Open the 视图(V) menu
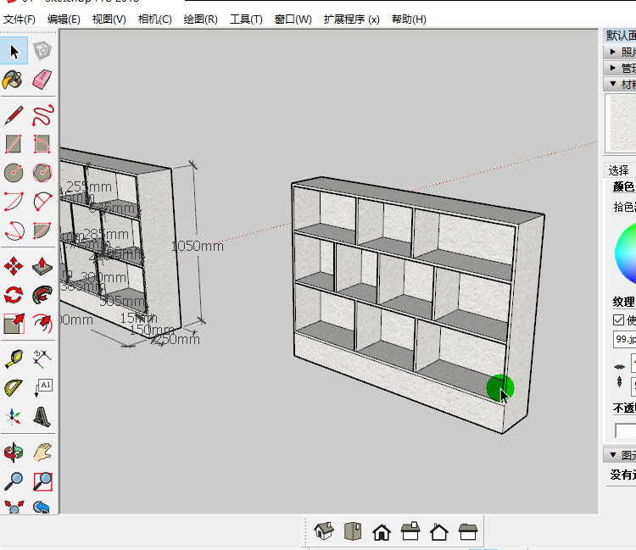 (x=109, y=19)
